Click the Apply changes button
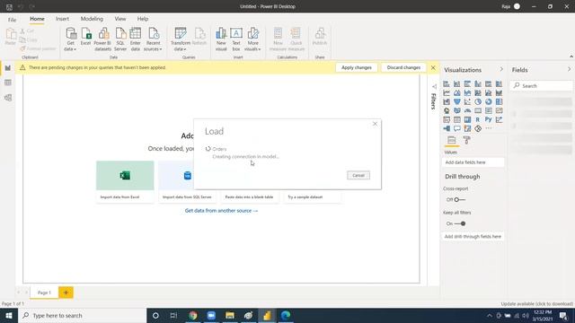575x323 pixels. (x=357, y=67)
